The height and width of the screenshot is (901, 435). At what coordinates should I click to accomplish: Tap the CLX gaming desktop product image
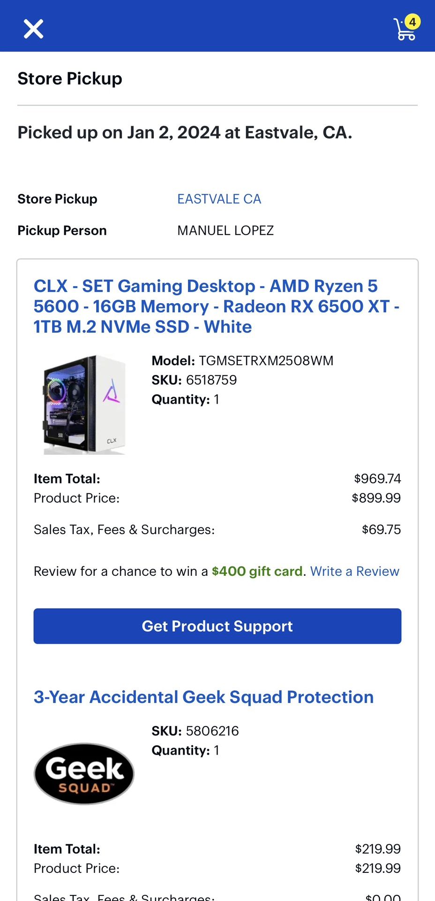85,405
